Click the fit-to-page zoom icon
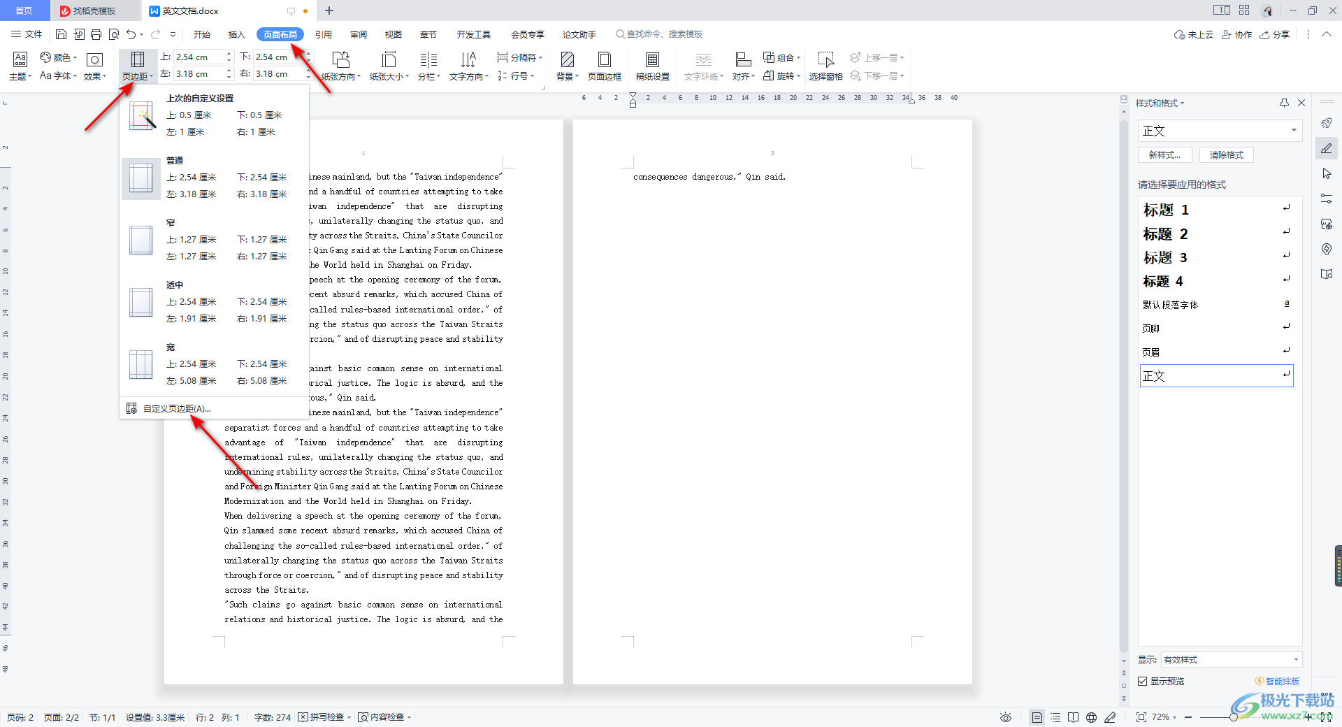 click(x=1141, y=717)
